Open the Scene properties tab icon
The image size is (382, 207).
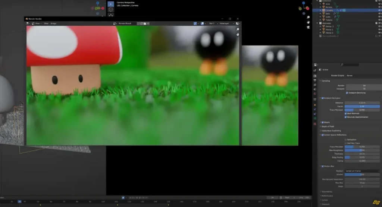pyautogui.click(x=315, y=89)
